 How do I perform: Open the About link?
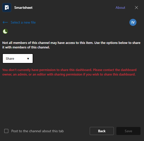(x=120, y=8)
